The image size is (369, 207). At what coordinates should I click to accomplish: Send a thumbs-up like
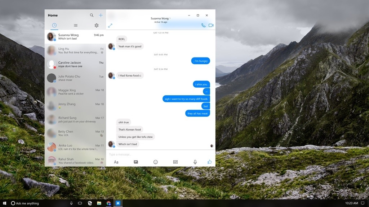pos(209,162)
